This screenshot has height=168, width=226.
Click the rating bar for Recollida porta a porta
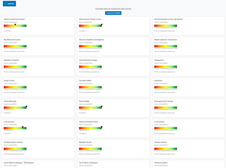click(15, 46)
